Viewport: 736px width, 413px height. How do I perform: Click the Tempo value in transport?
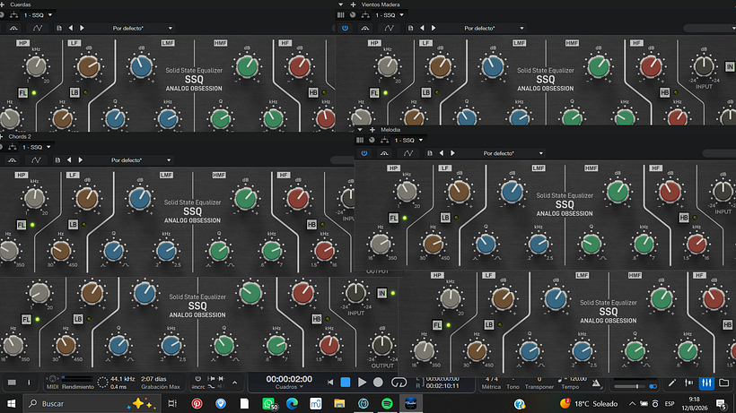pos(572,379)
